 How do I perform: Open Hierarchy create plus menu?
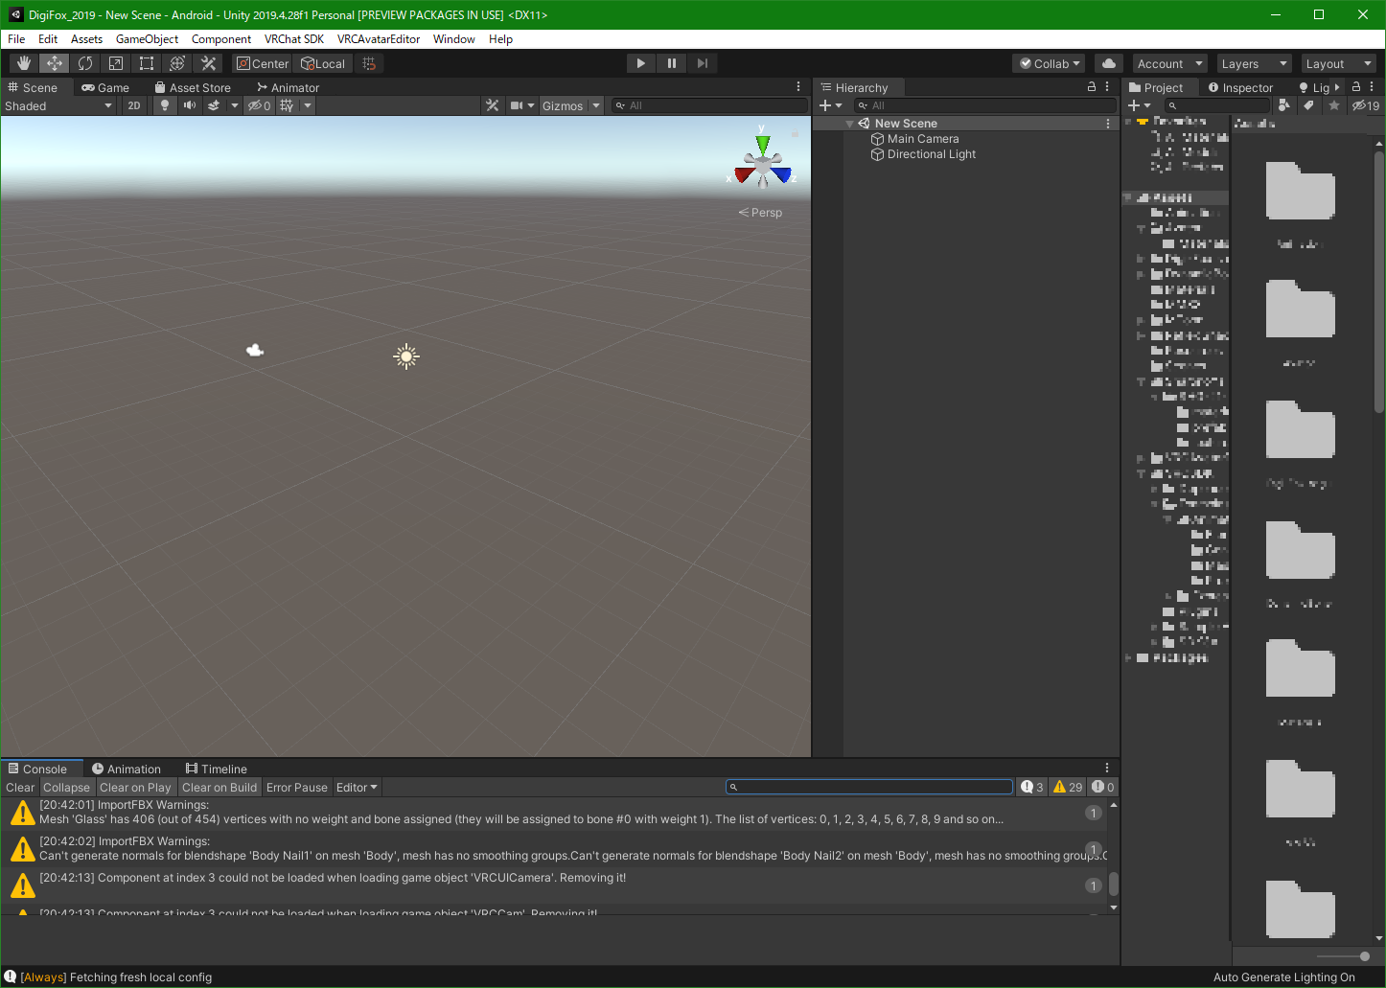coord(830,105)
